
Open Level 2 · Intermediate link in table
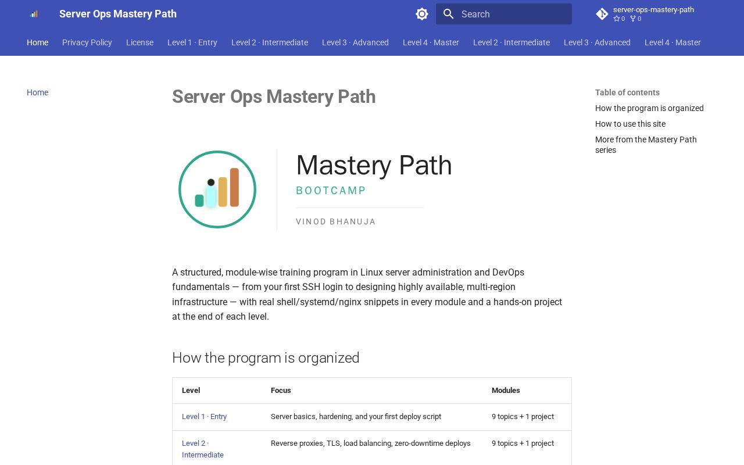tap(202, 449)
